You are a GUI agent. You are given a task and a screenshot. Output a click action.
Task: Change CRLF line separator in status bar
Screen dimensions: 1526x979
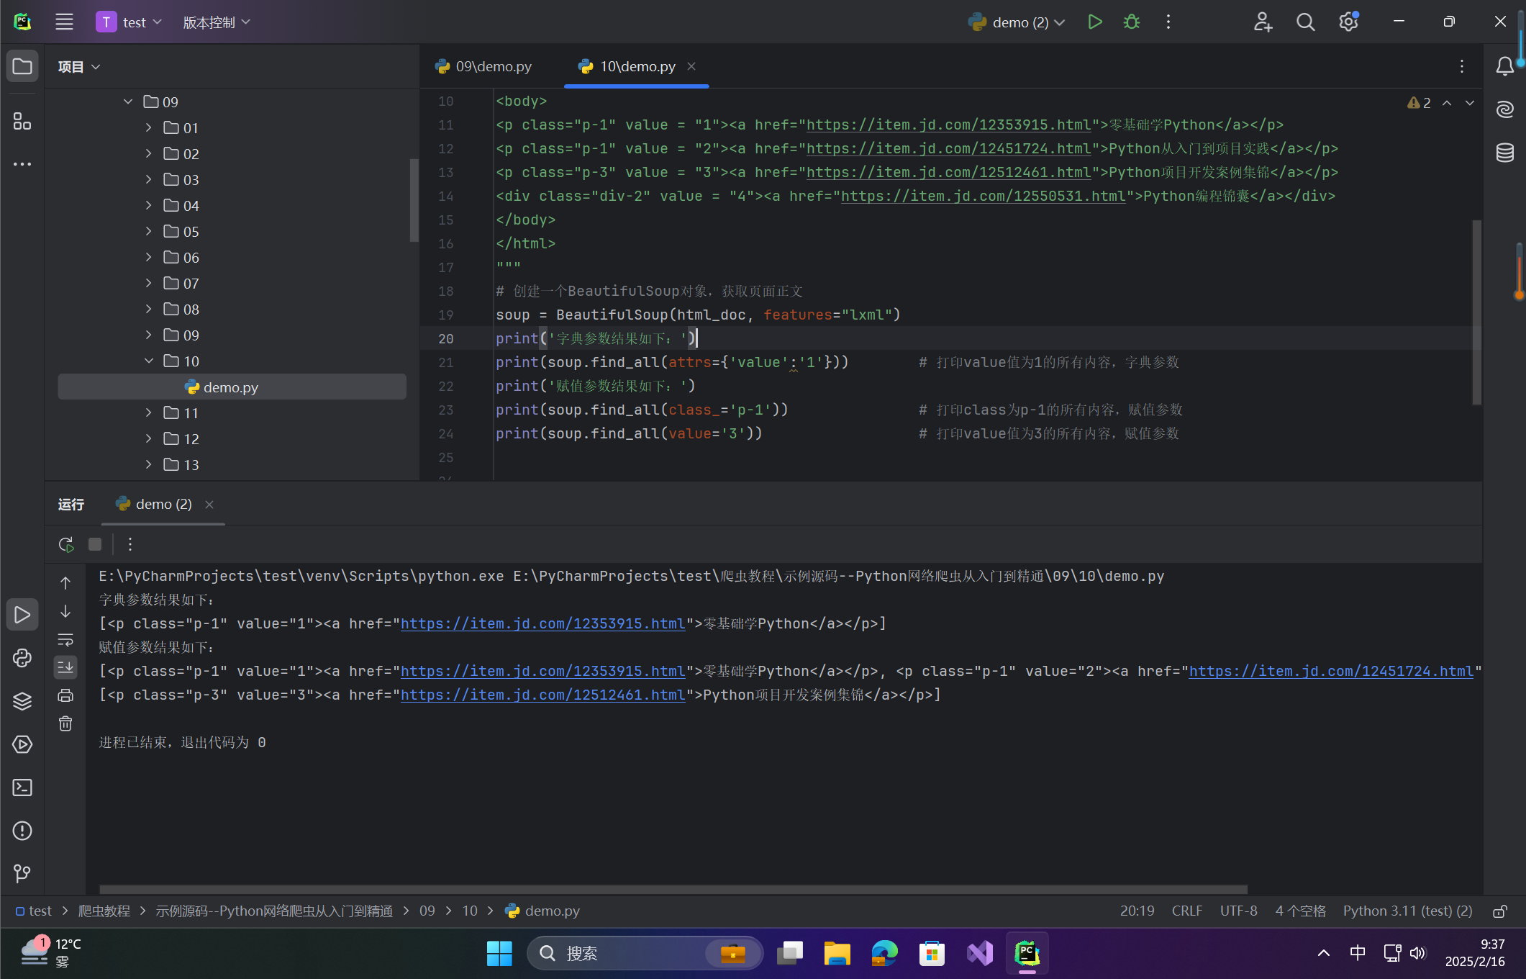[1186, 911]
